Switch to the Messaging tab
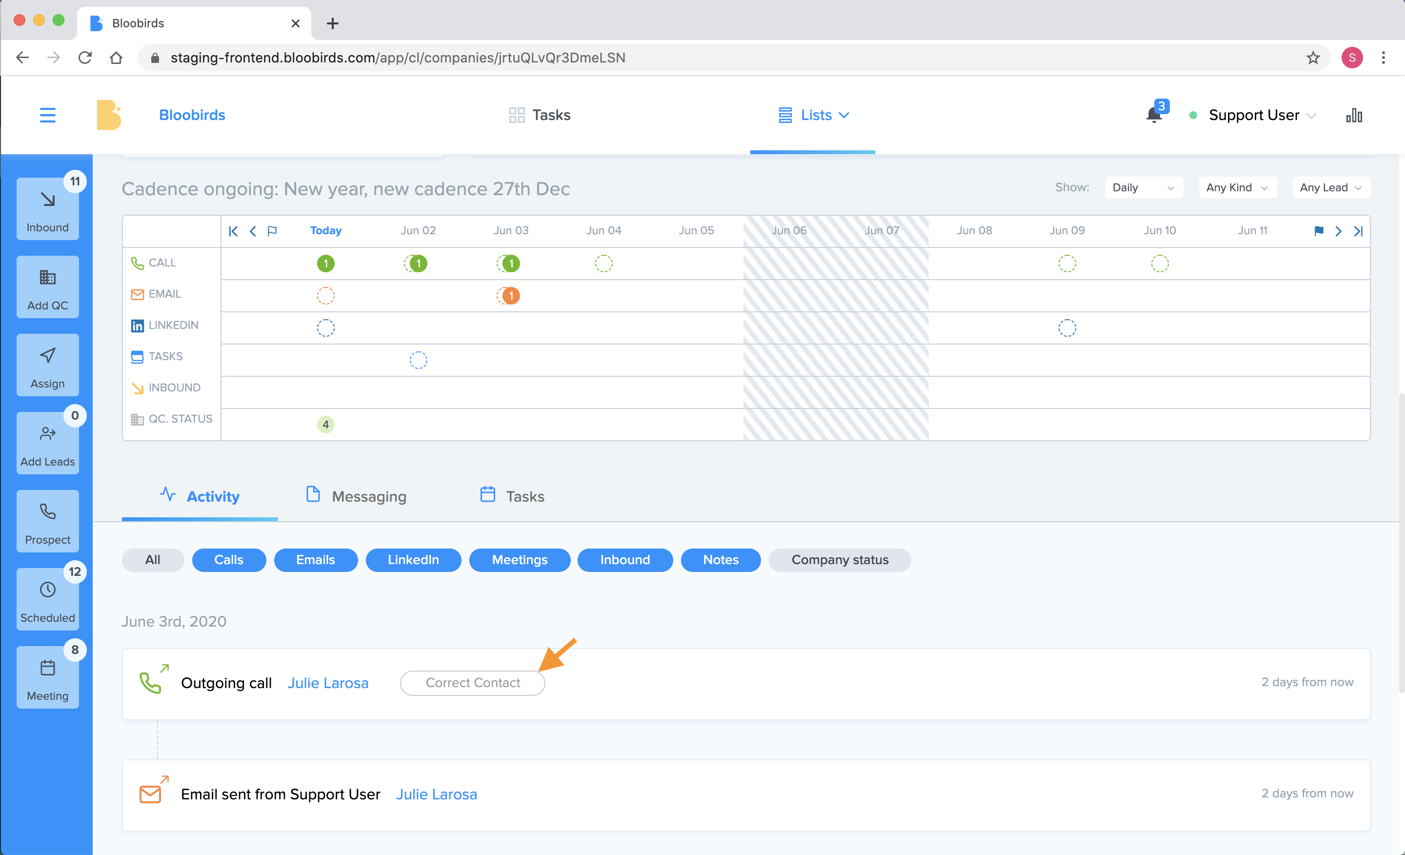 [357, 496]
